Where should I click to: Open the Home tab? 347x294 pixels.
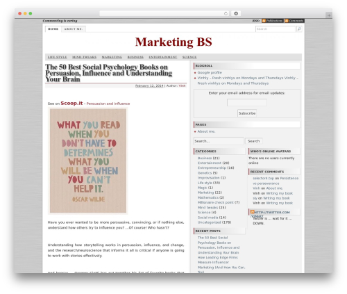[x=53, y=29]
